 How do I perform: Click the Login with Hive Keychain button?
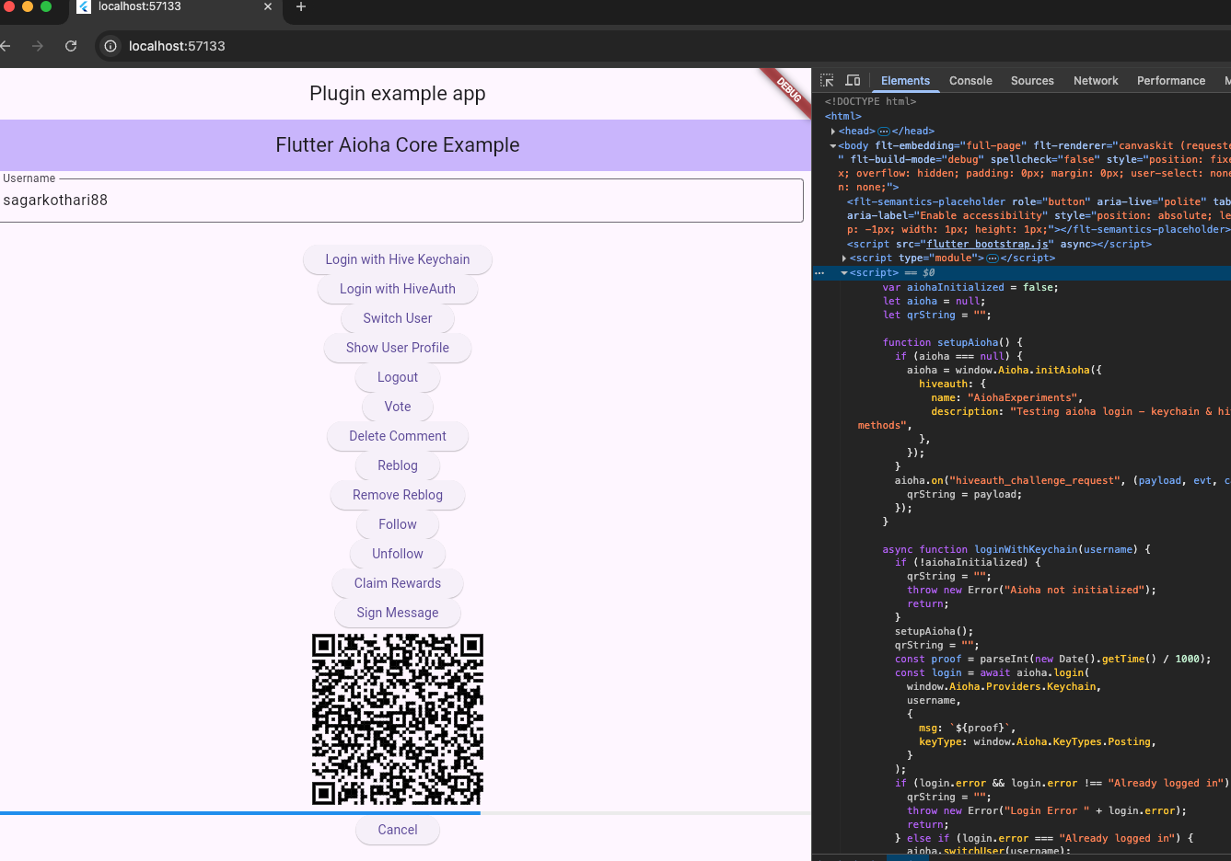point(398,259)
